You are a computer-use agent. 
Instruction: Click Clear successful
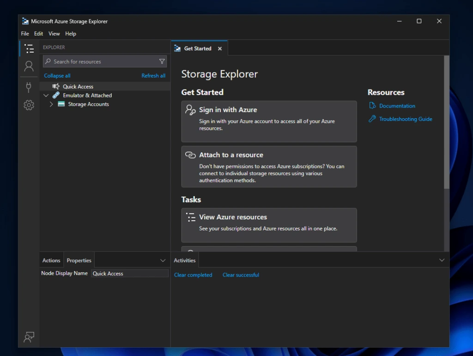pos(241,275)
